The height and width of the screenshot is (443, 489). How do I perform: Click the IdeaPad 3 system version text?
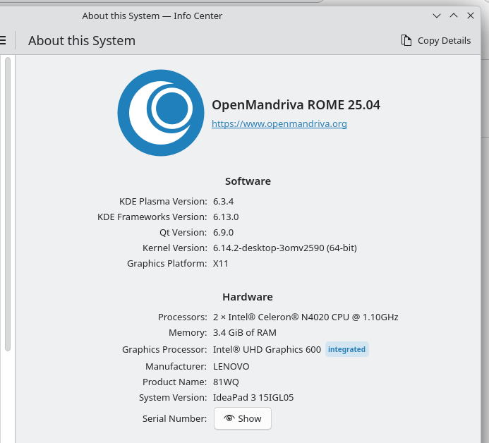[x=253, y=397]
